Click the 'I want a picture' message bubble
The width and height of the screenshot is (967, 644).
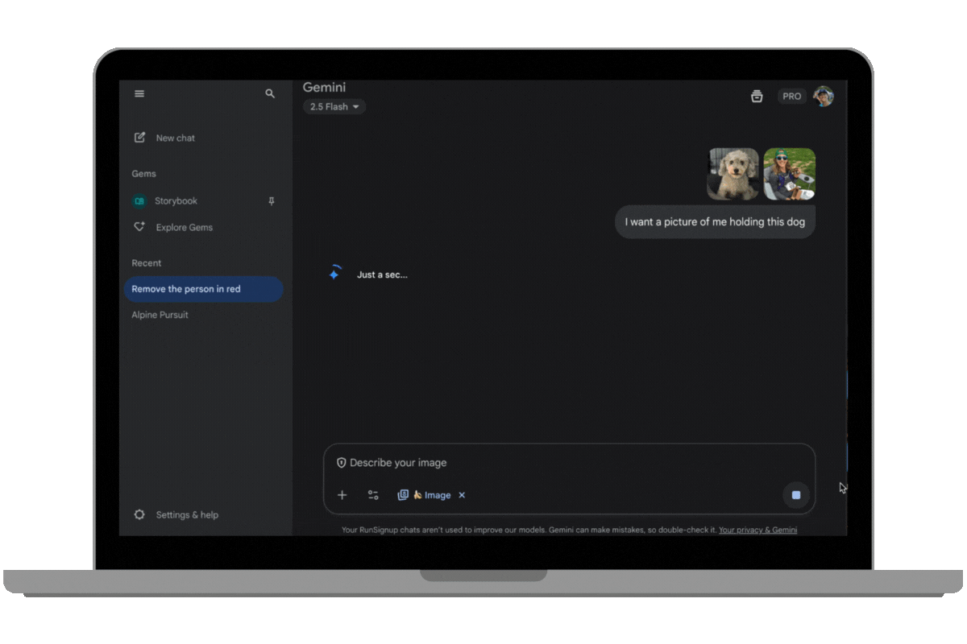pyautogui.click(x=716, y=222)
